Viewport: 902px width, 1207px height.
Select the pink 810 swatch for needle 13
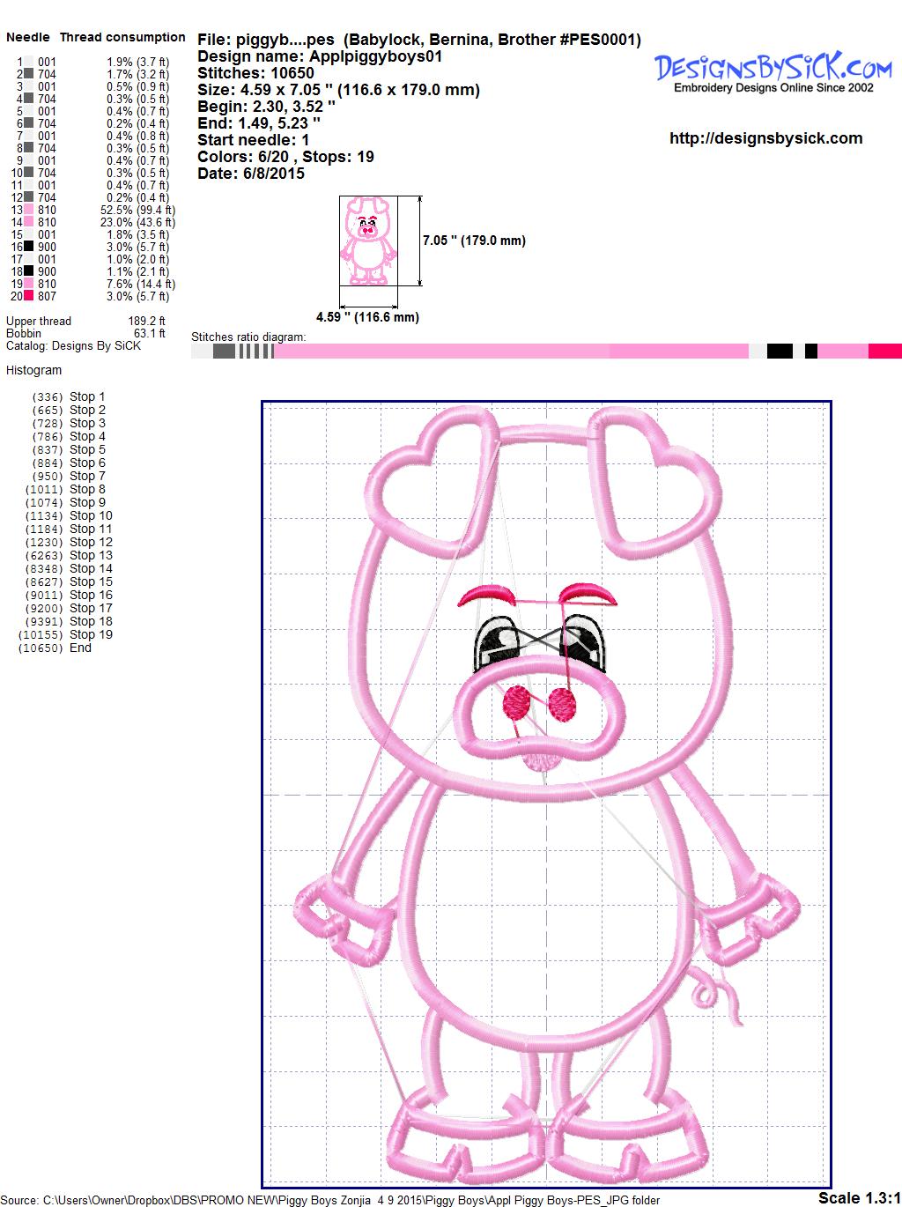coord(29,211)
